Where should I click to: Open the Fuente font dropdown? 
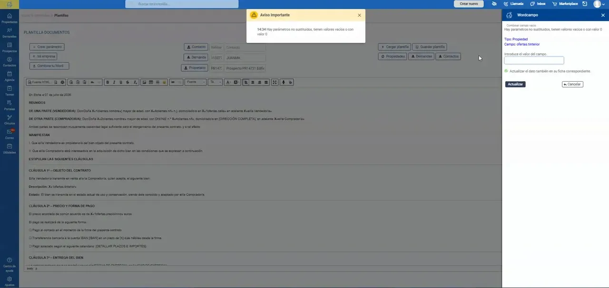coord(196,82)
